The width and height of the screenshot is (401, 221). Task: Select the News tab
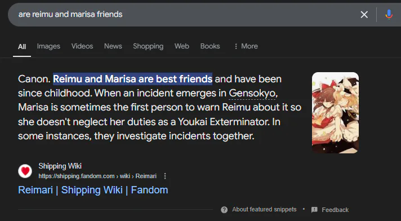pos(113,46)
